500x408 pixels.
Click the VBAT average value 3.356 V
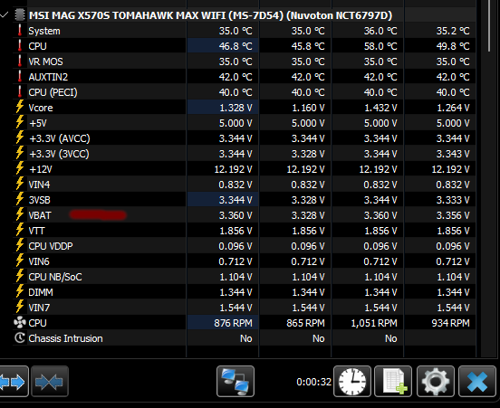(x=453, y=215)
